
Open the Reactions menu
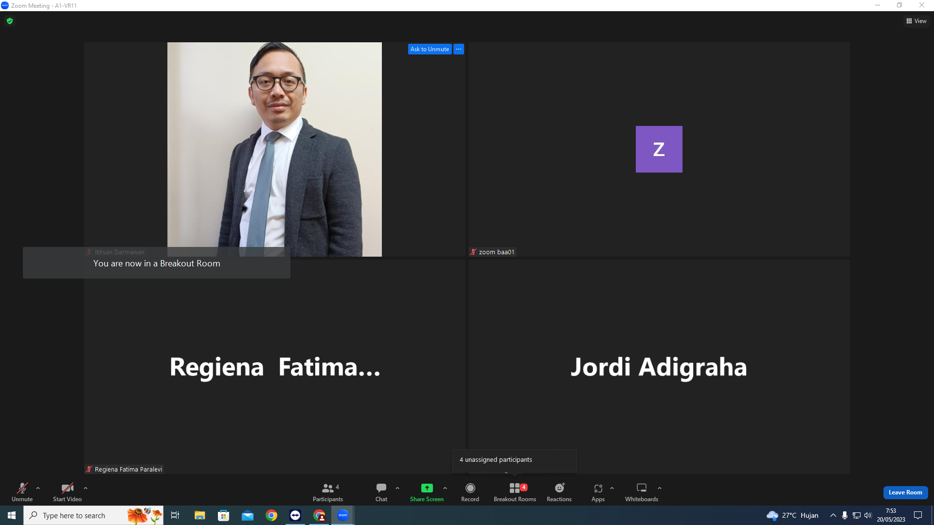[x=559, y=492]
